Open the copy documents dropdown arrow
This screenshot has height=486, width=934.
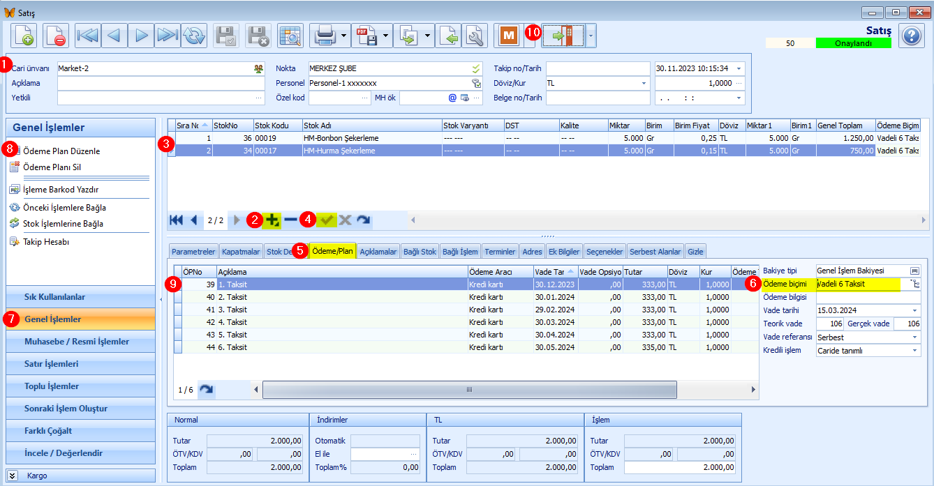[x=427, y=35]
